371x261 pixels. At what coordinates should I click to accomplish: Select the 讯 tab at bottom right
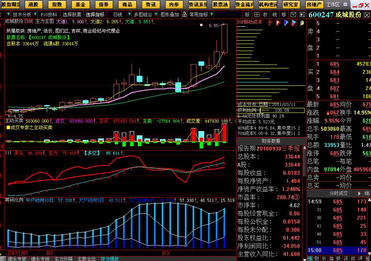346,259
